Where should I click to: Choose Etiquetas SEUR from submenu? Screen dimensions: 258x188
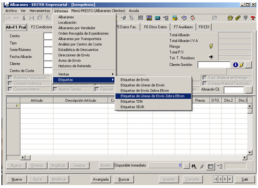[x=153, y=107]
